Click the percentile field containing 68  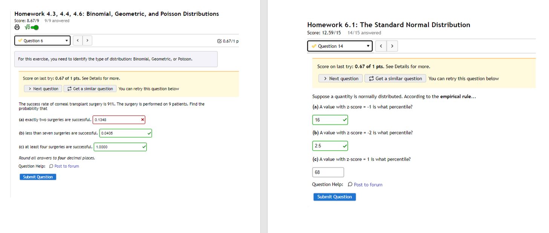327,172
